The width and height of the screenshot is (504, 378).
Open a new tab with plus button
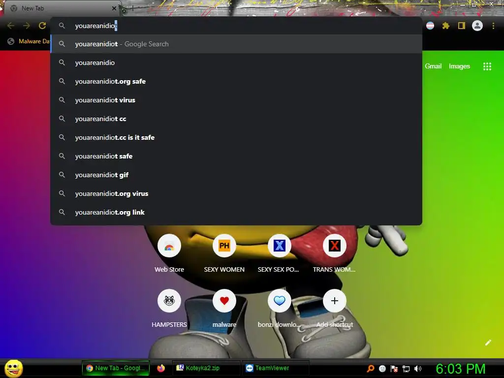pyautogui.click(x=132, y=9)
